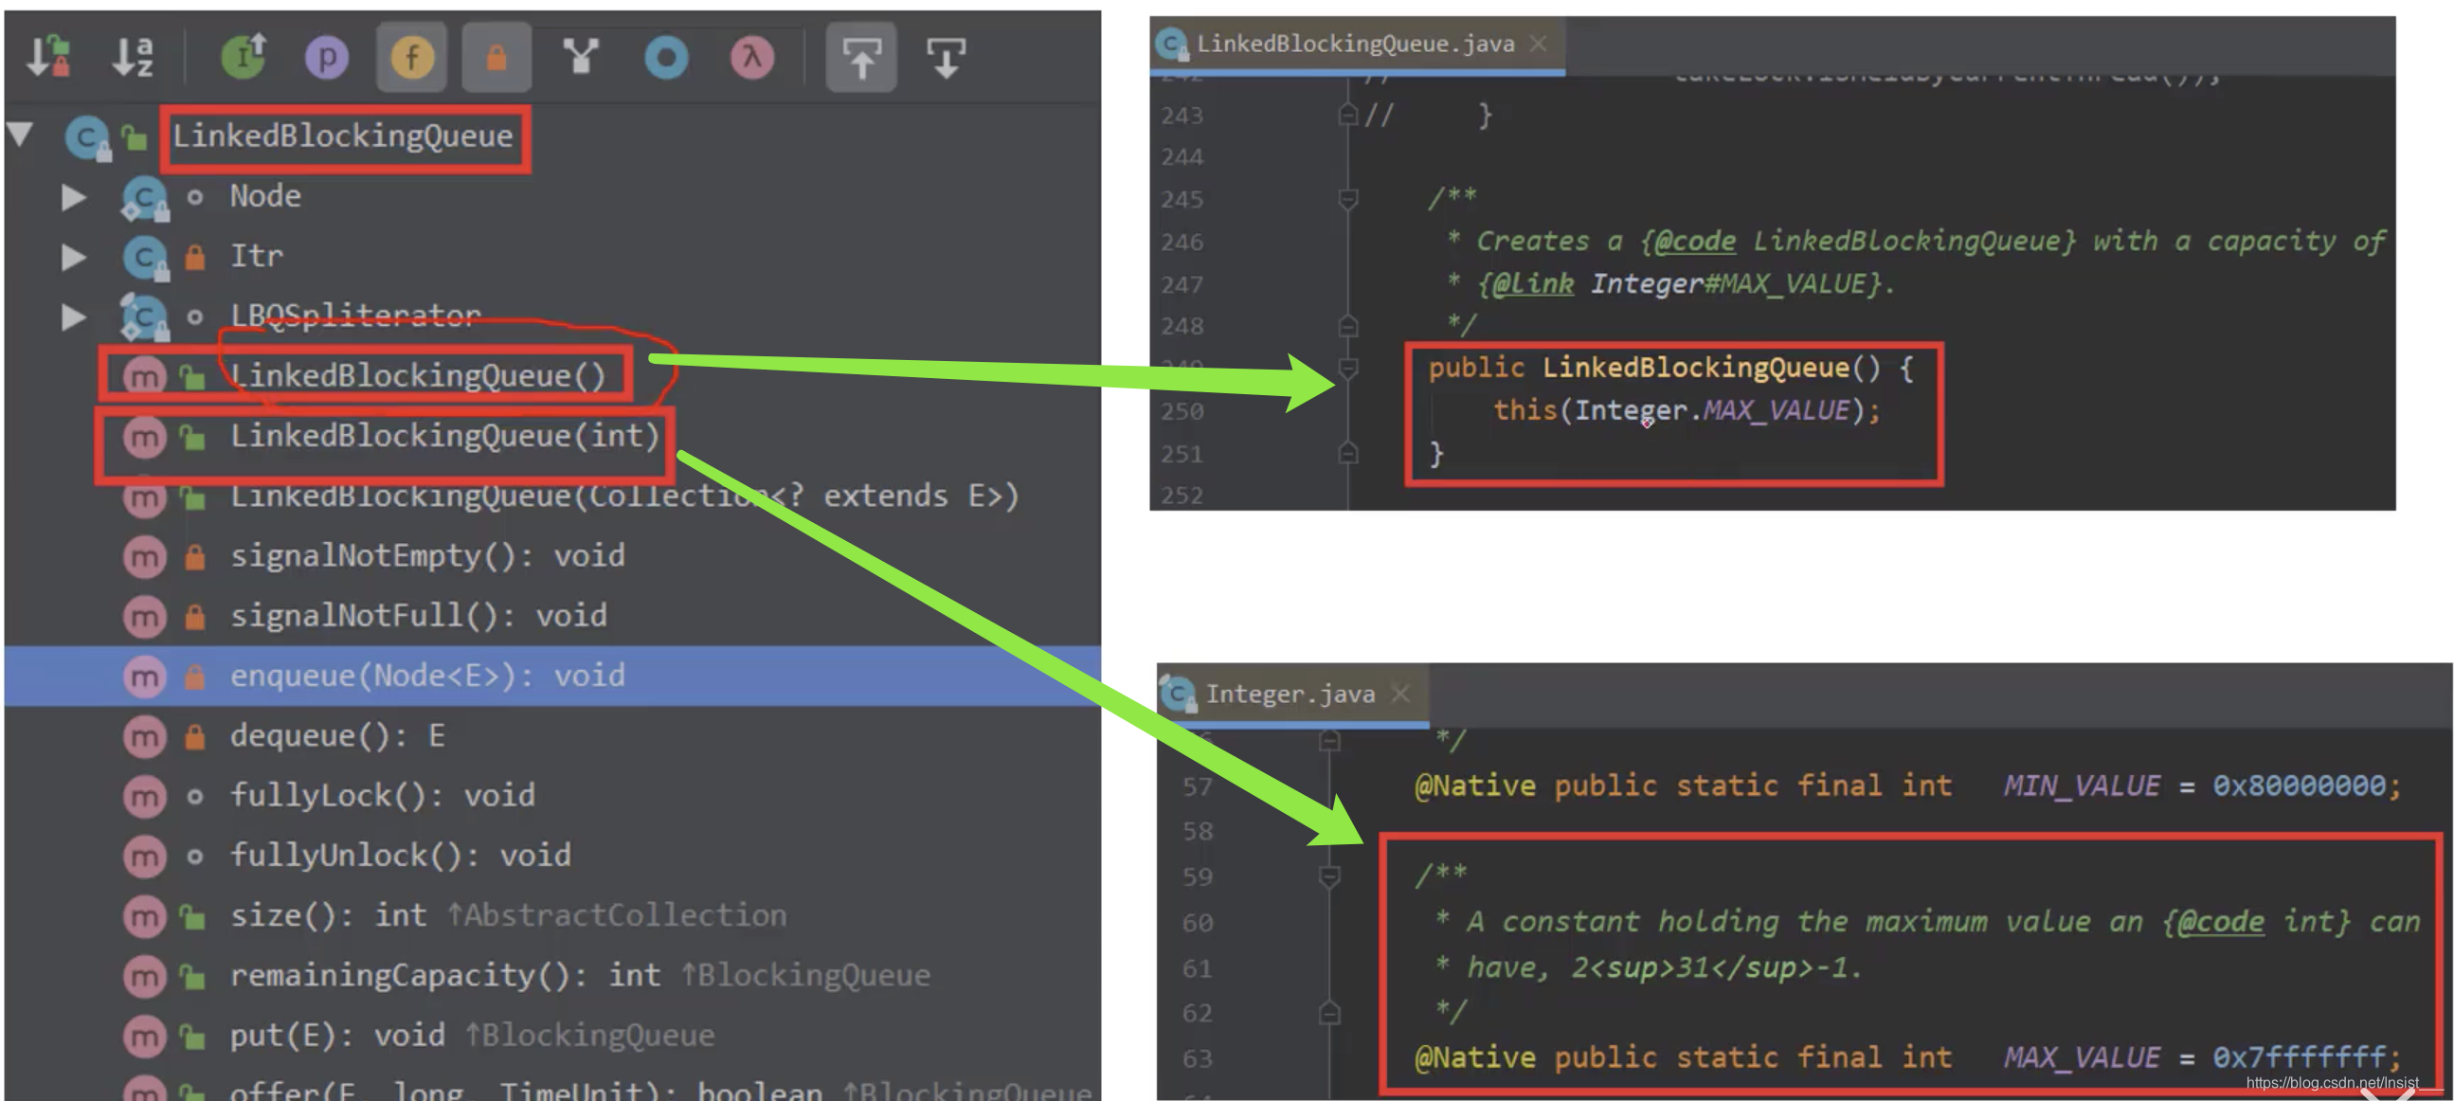Select dequeue(): E method

tap(337, 735)
